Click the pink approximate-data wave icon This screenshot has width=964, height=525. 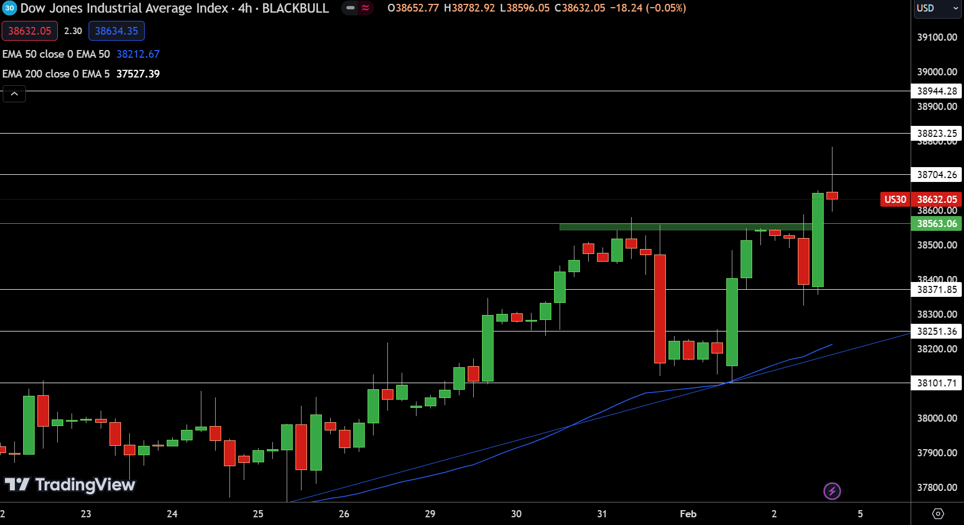pos(365,8)
